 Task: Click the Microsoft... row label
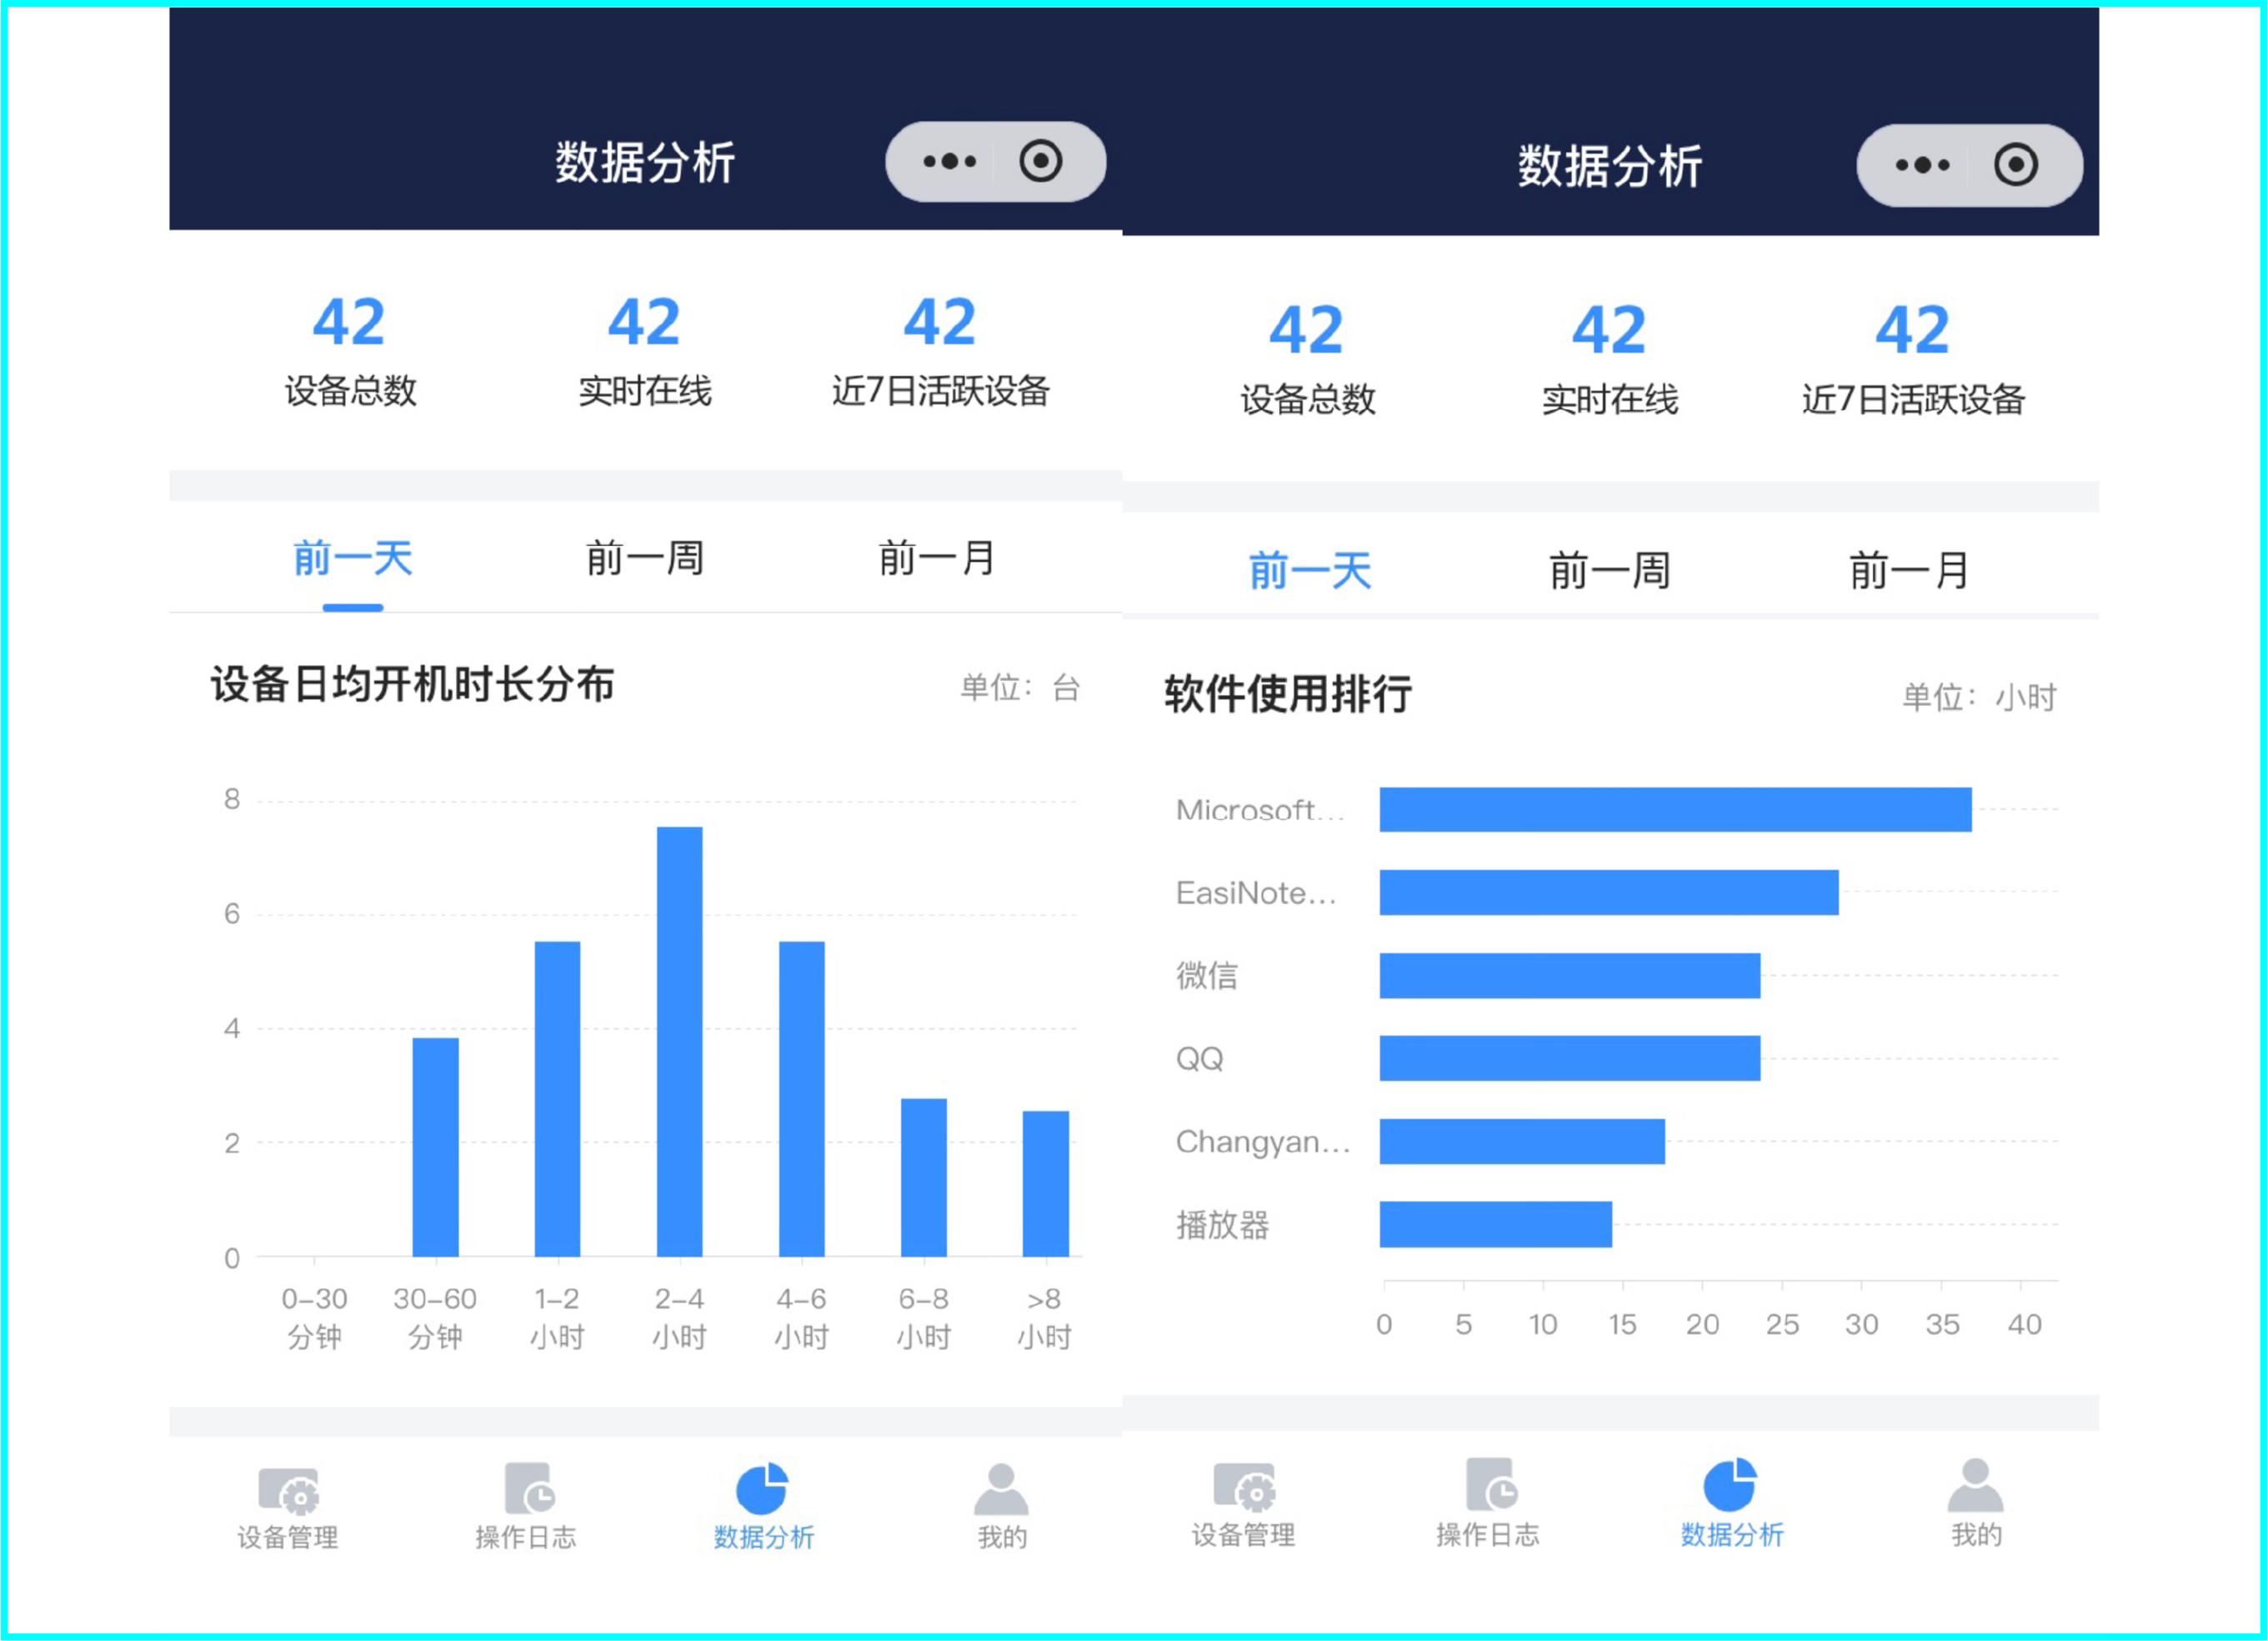[1260, 810]
